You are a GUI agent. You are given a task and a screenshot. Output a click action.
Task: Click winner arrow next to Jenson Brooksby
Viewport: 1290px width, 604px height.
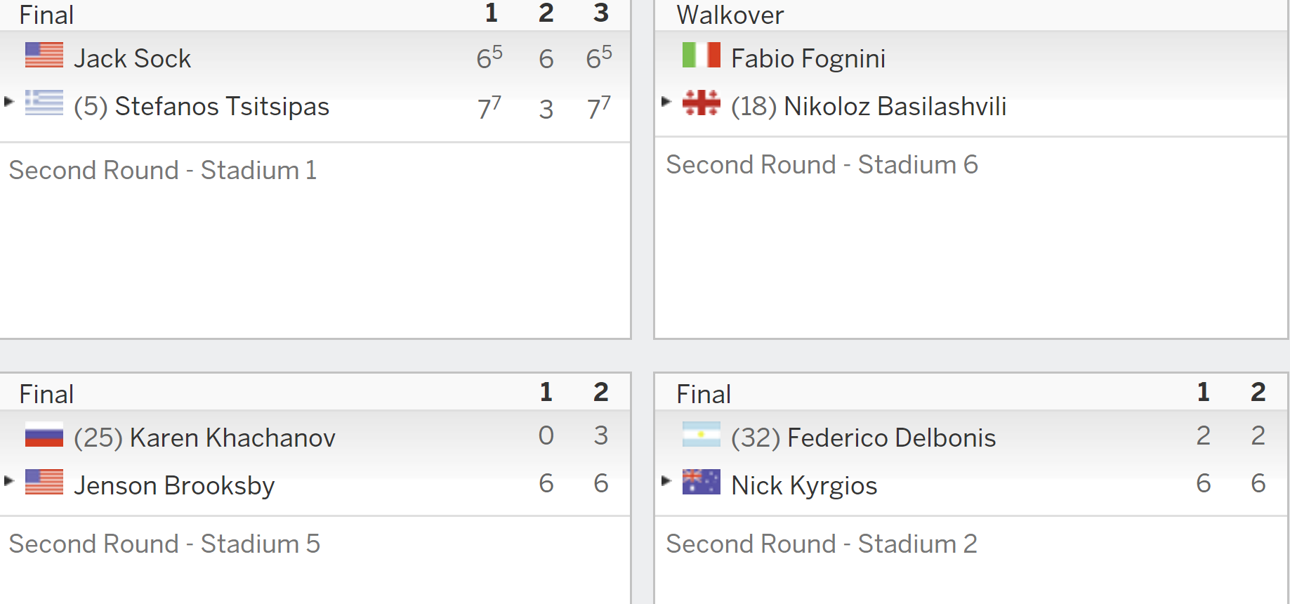[x=9, y=480]
